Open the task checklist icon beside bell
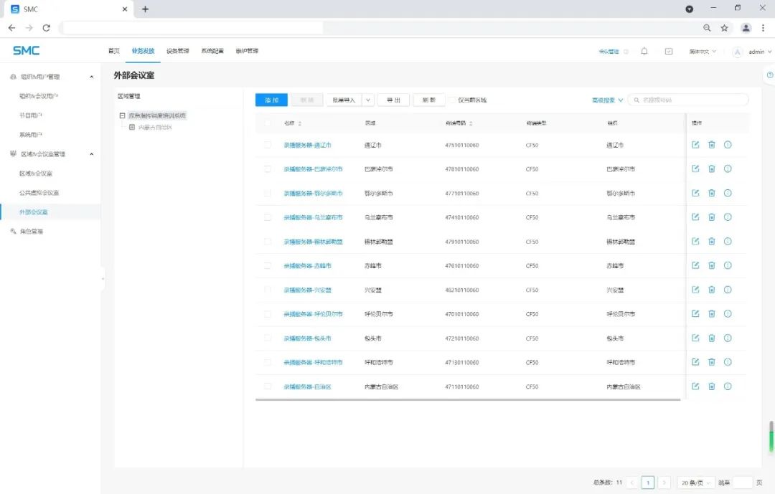775x494 pixels. (x=669, y=52)
